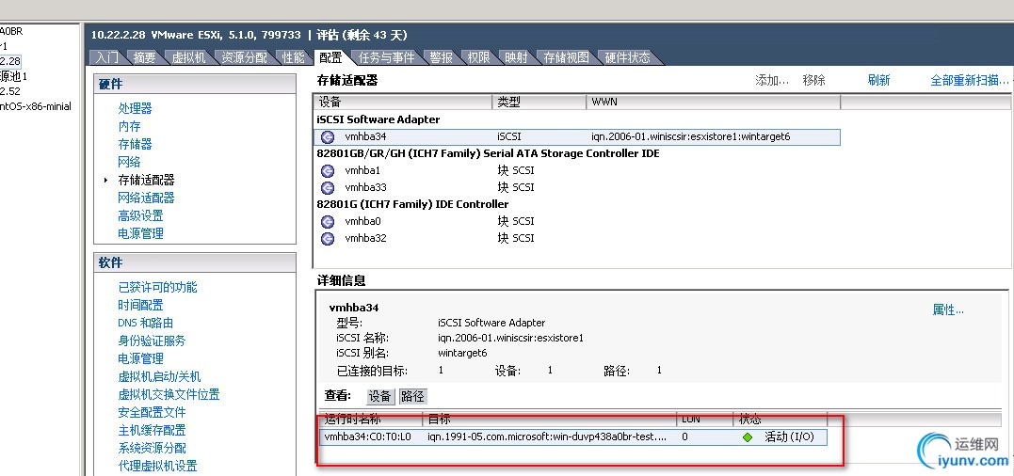This screenshot has width=1014, height=476.
Task: Sort paths by 运行时名称 column
Action: tap(371, 420)
